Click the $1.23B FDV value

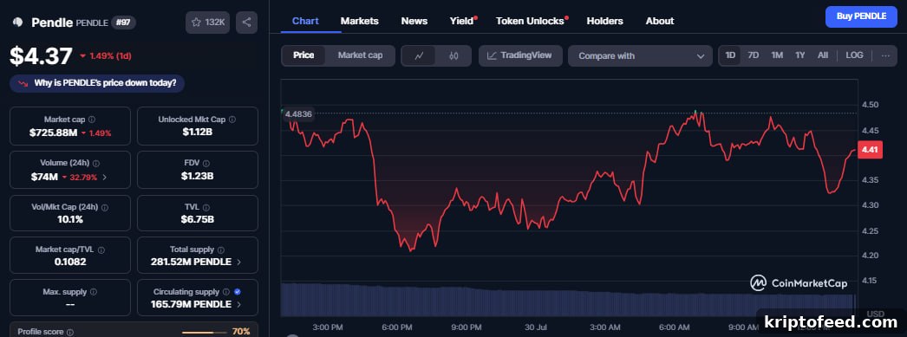(x=197, y=176)
